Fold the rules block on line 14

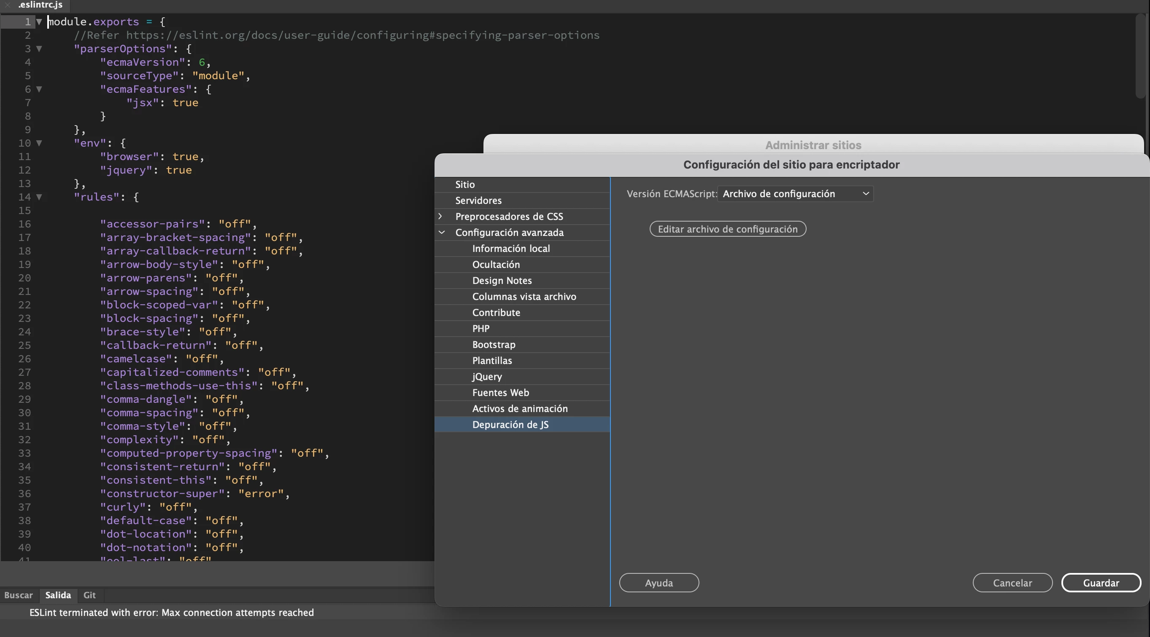pos(39,197)
